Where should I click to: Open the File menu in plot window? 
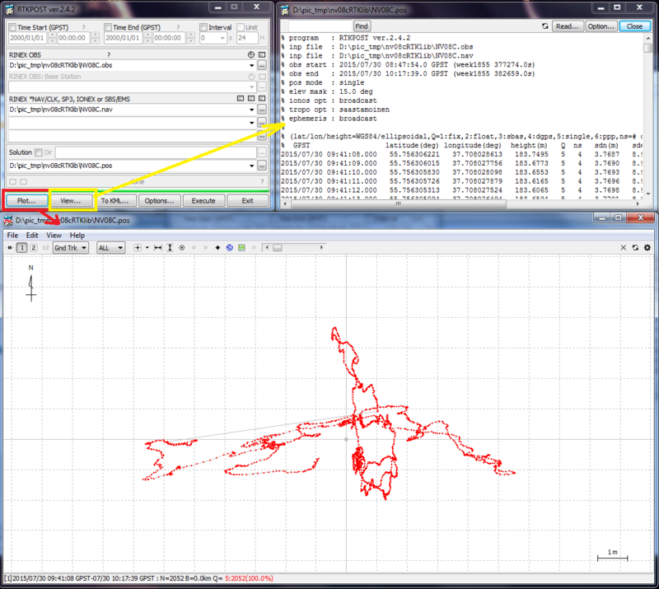click(x=14, y=236)
